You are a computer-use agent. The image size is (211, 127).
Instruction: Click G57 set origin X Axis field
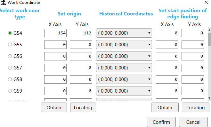[55, 68]
